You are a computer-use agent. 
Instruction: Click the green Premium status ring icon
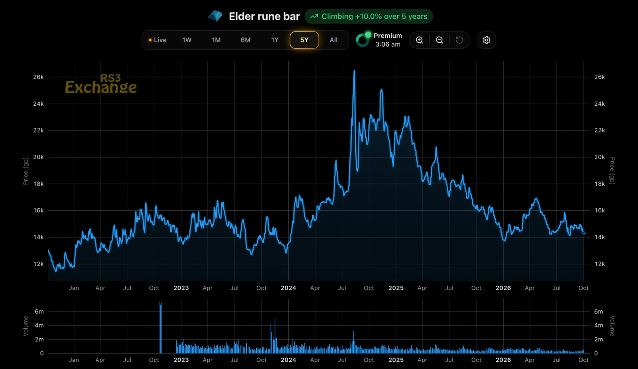[x=364, y=39]
